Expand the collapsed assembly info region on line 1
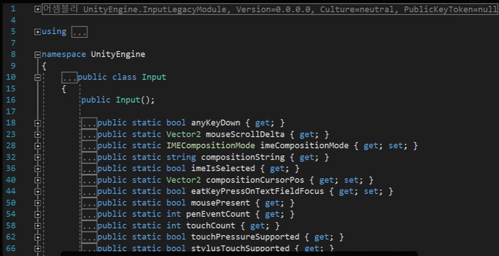 click(x=38, y=9)
